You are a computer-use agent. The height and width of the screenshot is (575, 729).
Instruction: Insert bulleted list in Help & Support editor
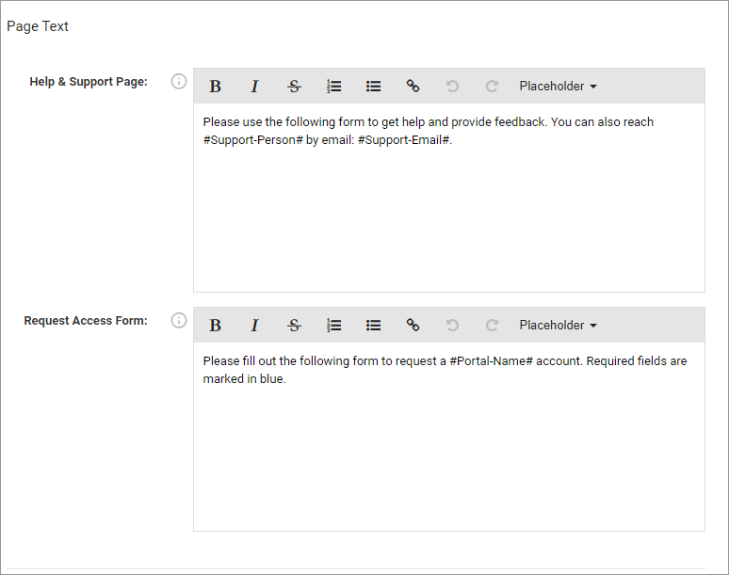373,87
